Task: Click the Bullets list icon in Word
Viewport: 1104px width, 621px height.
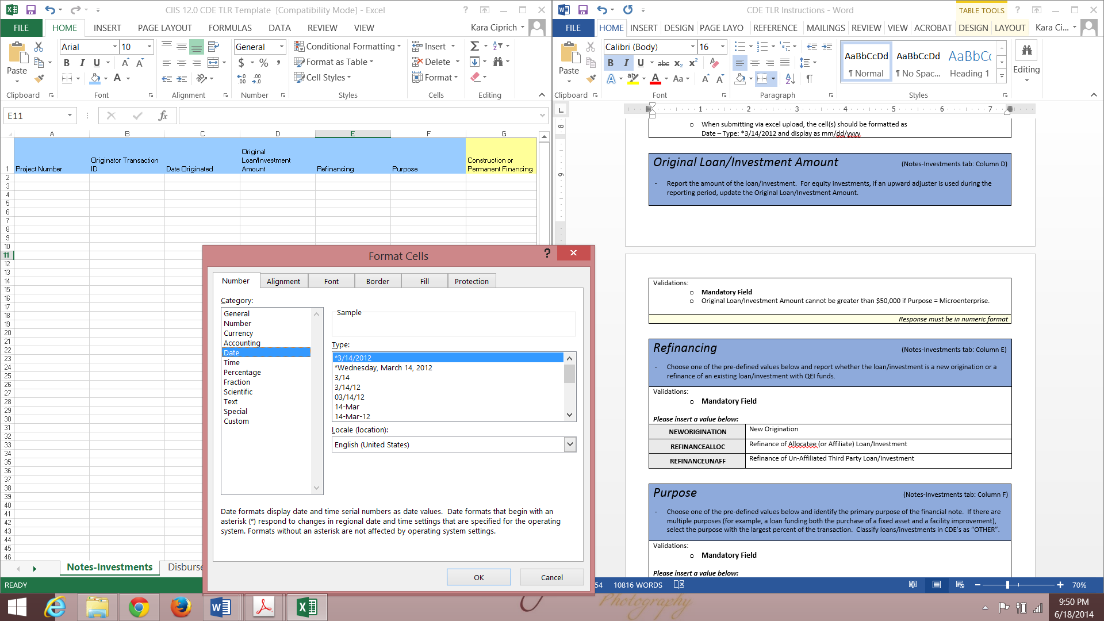Action: click(x=739, y=47)
